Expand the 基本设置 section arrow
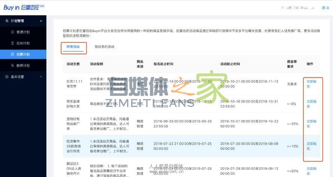333x177 pixels. pos(41,76)
